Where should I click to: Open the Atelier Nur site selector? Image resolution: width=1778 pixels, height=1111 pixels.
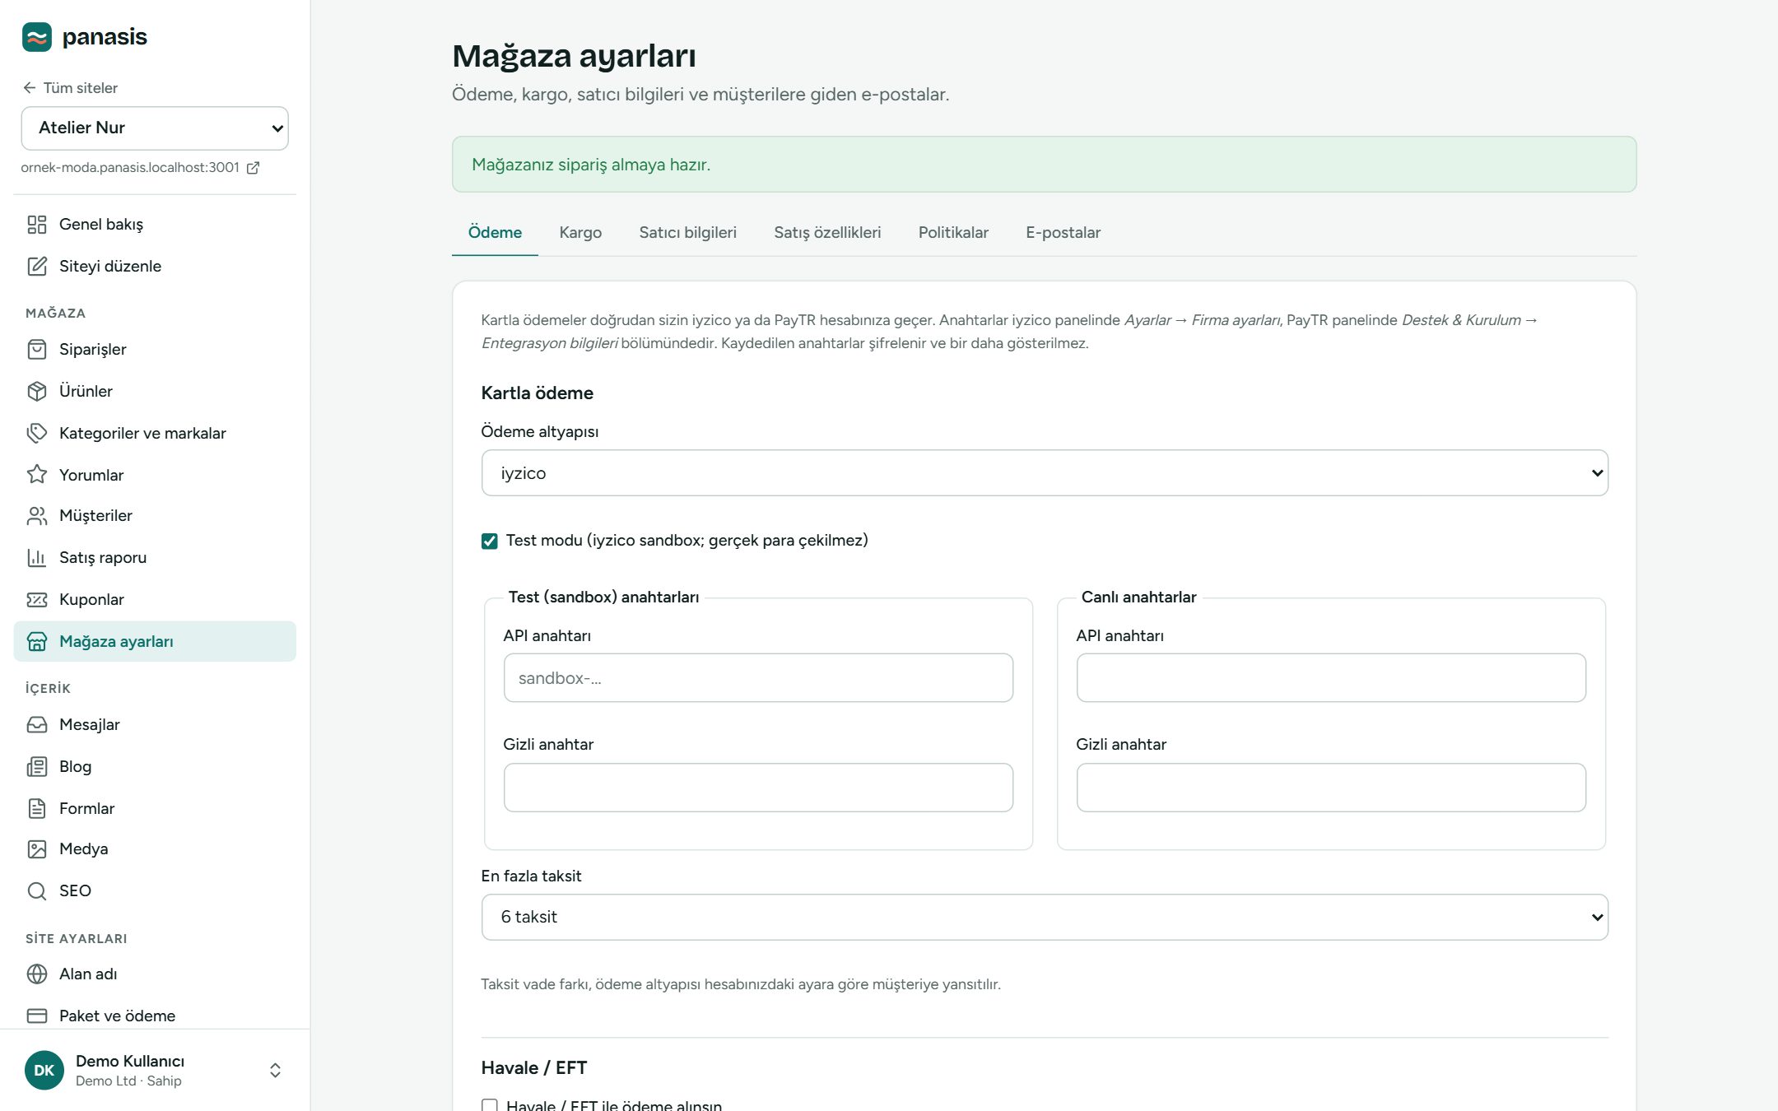[x=155, y=128]
